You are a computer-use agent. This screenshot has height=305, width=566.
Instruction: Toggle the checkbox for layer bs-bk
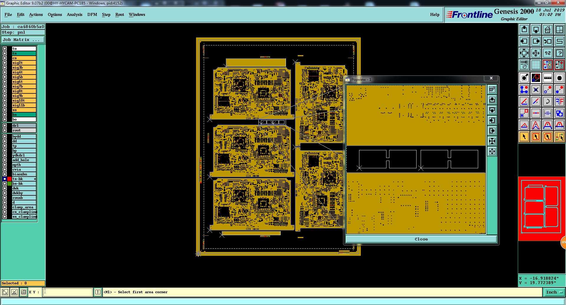(x=5, y=184)
